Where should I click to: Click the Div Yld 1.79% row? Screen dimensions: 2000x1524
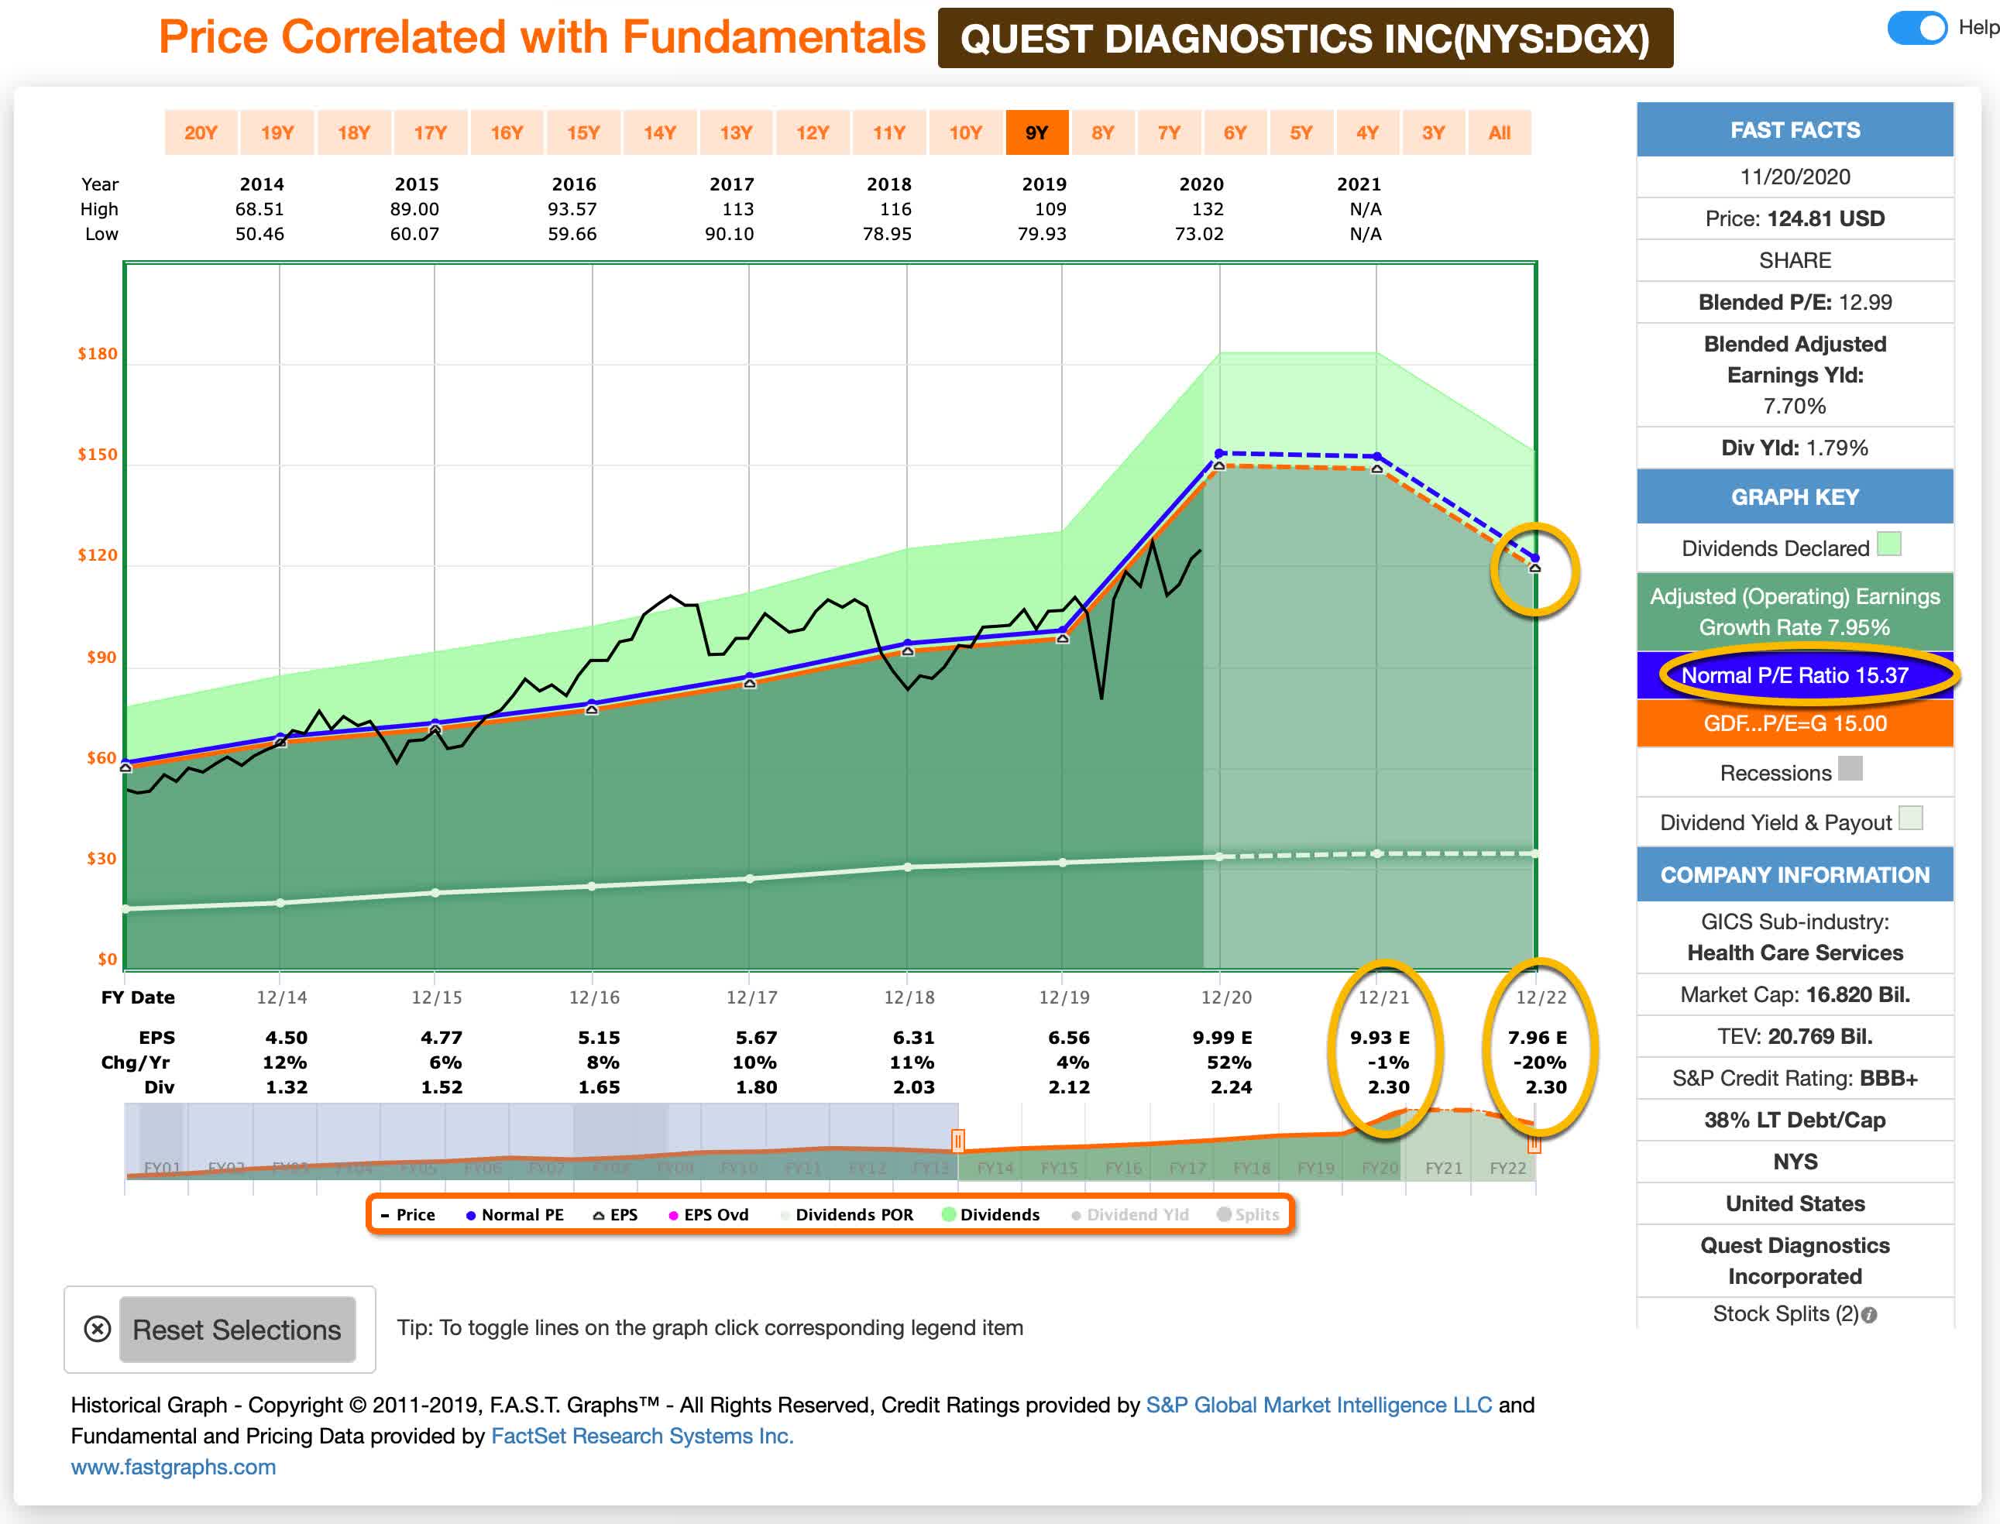[1795, 448]
